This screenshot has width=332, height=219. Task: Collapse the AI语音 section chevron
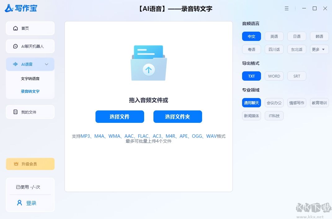47,64
